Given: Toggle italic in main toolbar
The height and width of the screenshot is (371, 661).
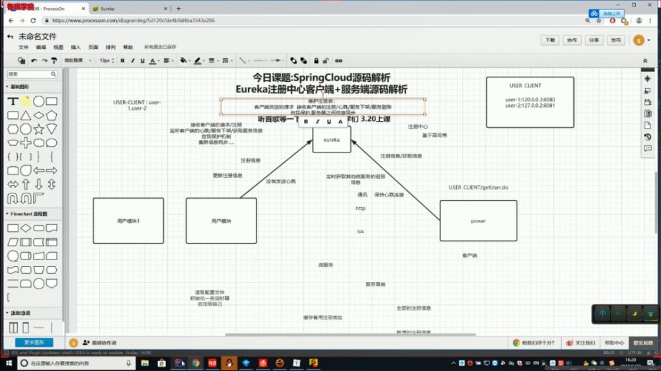Looking at the screenshot, I should [132, 61].
